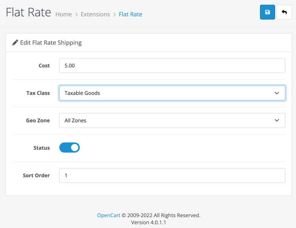This screenshot has width=296, height=228.
Task: Click the Edit Flat Rate Shipping title
Action: click(51, 43)
